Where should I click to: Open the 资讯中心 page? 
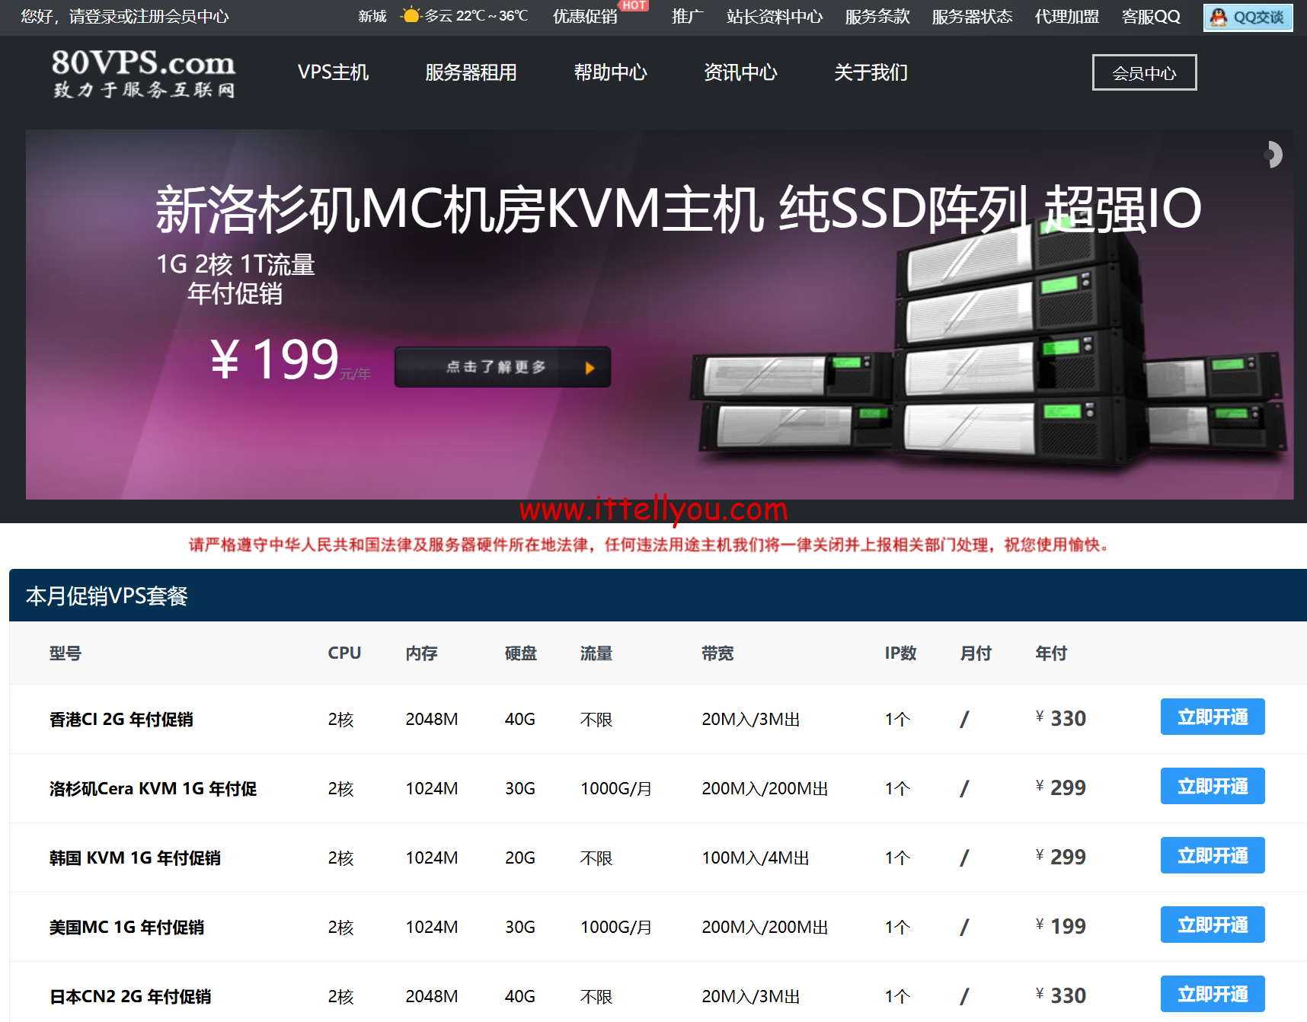tap(741, 72)
